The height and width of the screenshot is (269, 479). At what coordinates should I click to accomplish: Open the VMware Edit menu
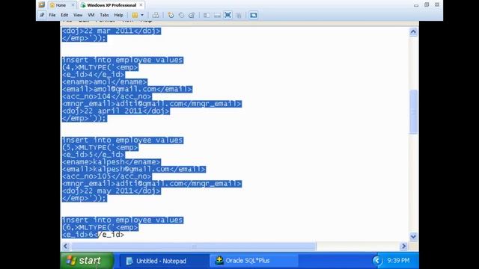[64, 15]
